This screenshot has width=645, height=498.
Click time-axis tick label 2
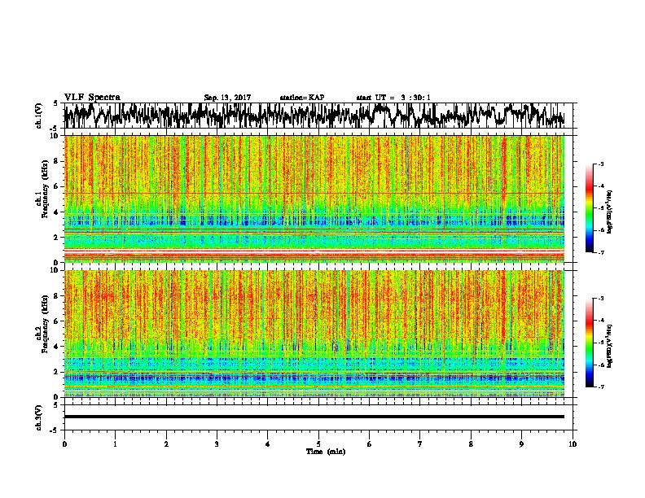tap(166, 444)
